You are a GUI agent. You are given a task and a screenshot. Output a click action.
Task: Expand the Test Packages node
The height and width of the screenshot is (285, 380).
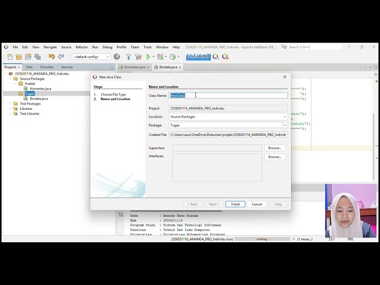pyautogui.click(x=10, y=104)
